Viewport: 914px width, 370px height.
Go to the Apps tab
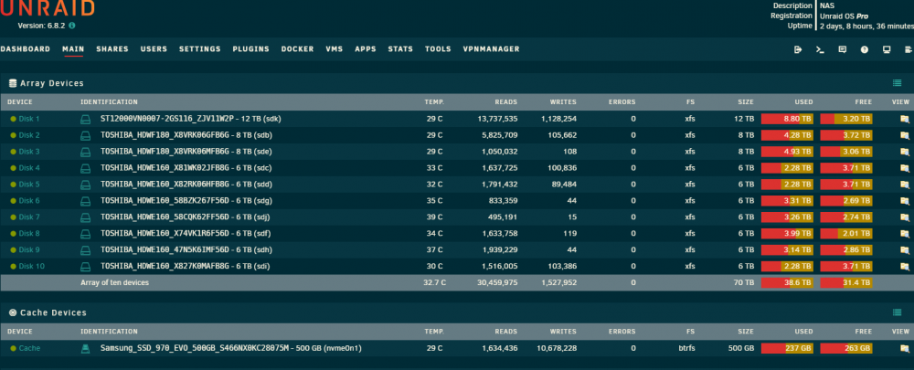(x=366, y=49)
